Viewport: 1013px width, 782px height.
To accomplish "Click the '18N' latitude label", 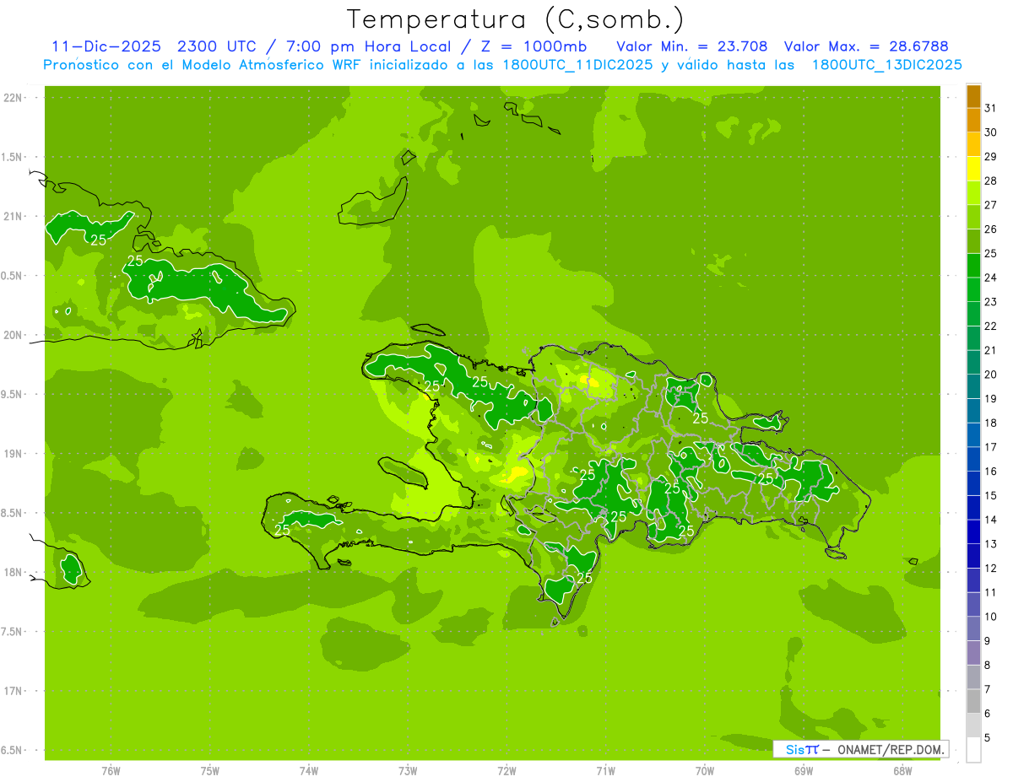I will [x=14, y=572].
